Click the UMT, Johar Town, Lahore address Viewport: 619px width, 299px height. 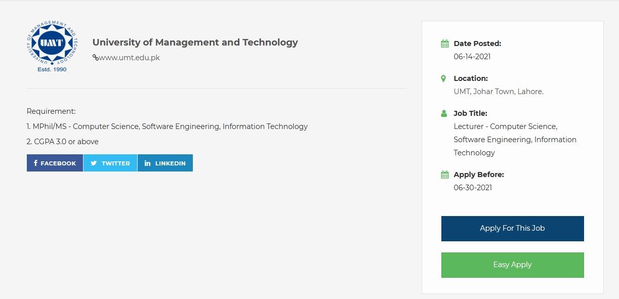[x=498, y=92]
